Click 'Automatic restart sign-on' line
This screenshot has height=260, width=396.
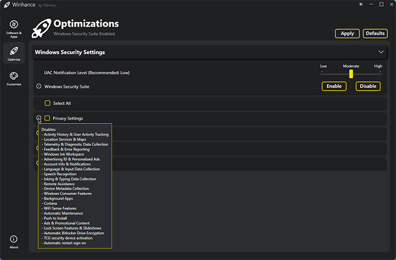click(64, 243)
